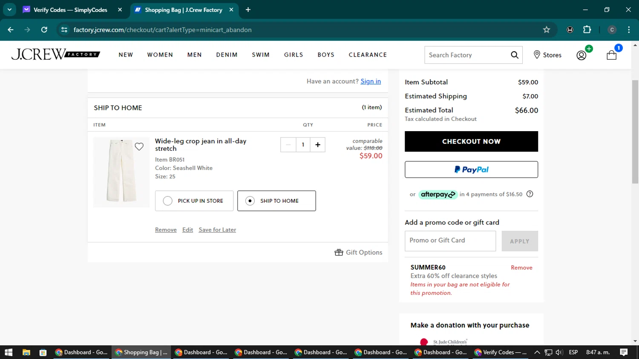Viewport: 639px width, 359px height.
Task: Focus the Search Factory field
Action: 467,55
